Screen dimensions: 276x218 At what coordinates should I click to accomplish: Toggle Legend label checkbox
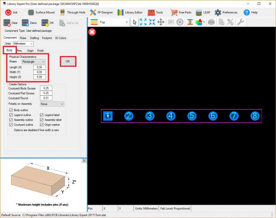click(x=42, y=115)
